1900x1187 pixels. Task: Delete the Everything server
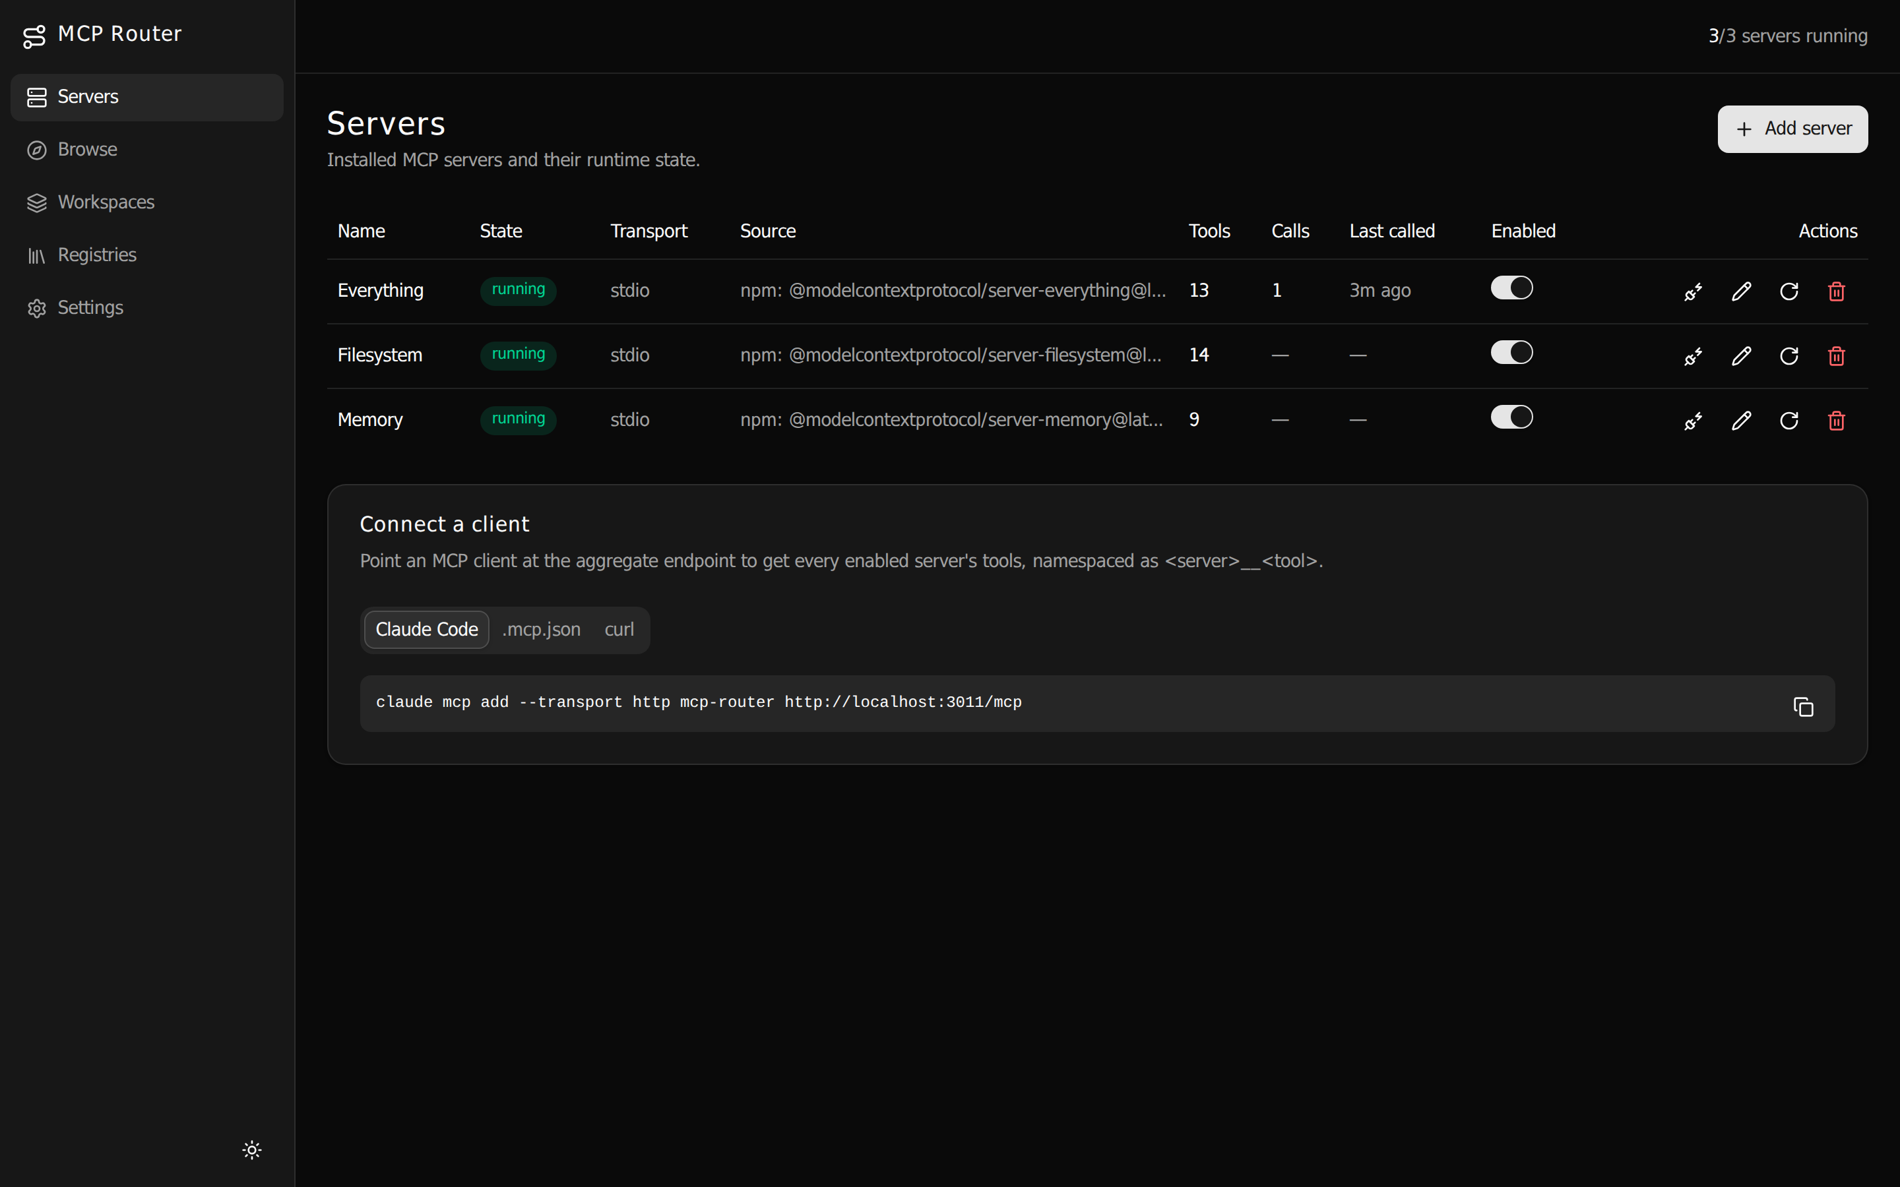pyautogui.click(x=1837, y=292)
